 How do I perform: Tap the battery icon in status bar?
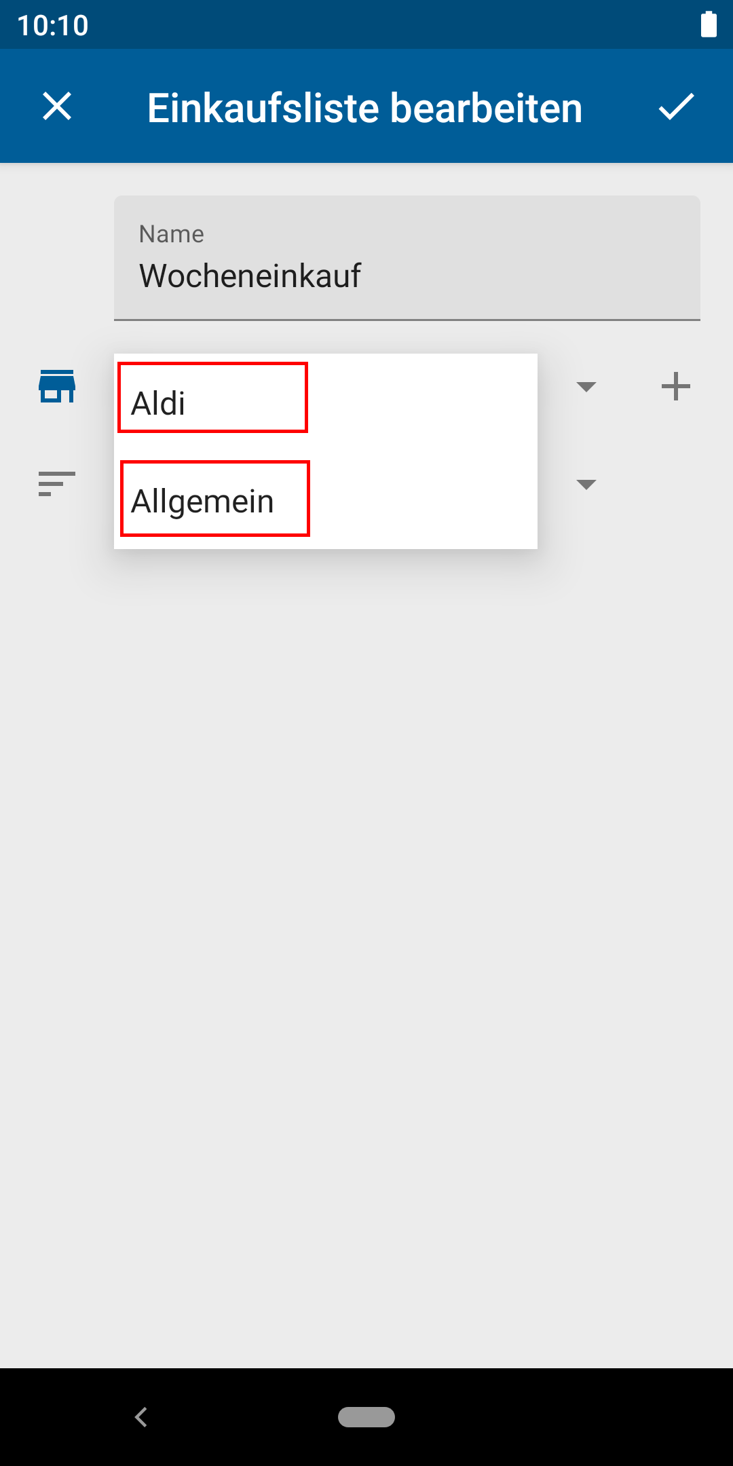[709, 24]
